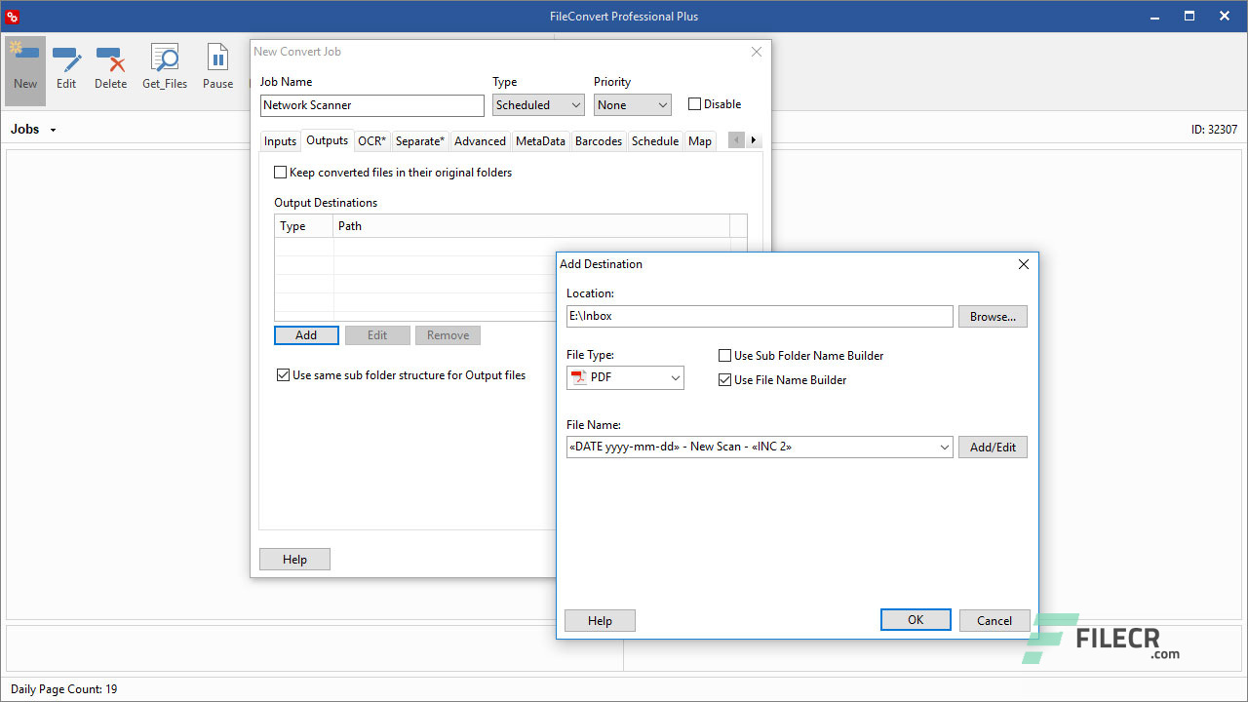
Task: Expand the File Name combo box arrow
Action: click(944, 448)
